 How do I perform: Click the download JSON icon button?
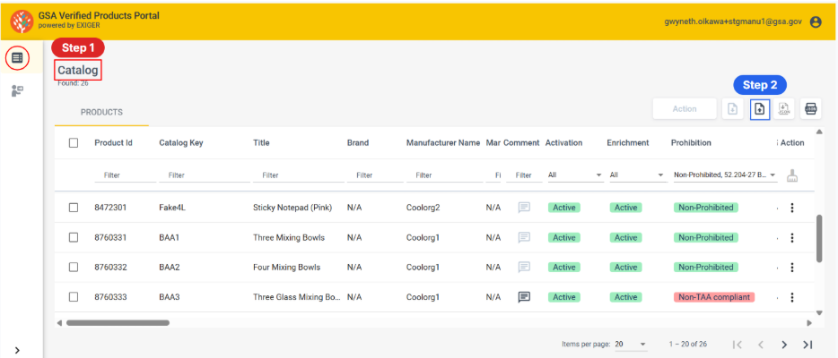click(784, 108)
